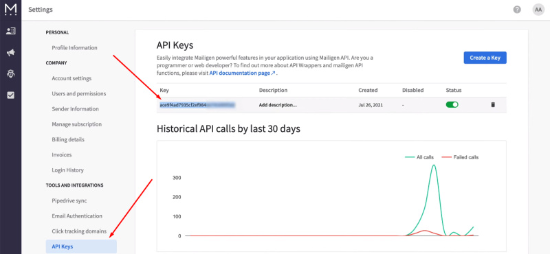Open Account settings in sidebar
Viewport: 550px width, 254px height.
click(x=71, y=78)
